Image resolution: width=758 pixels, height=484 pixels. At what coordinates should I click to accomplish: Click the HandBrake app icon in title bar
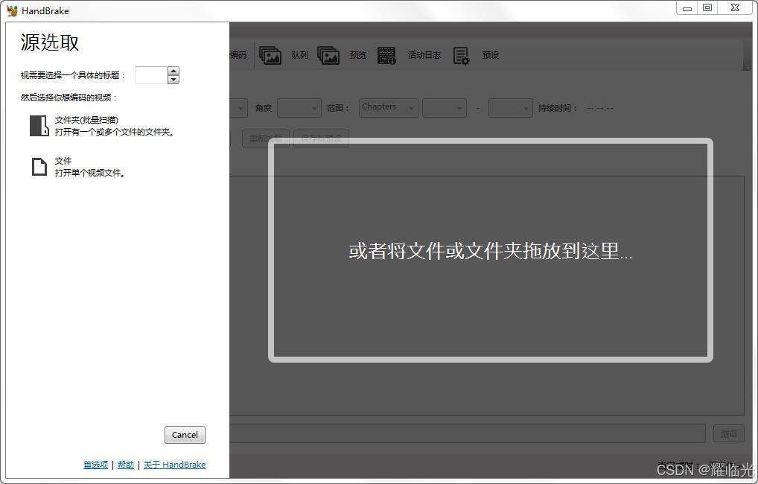point(12,10)
